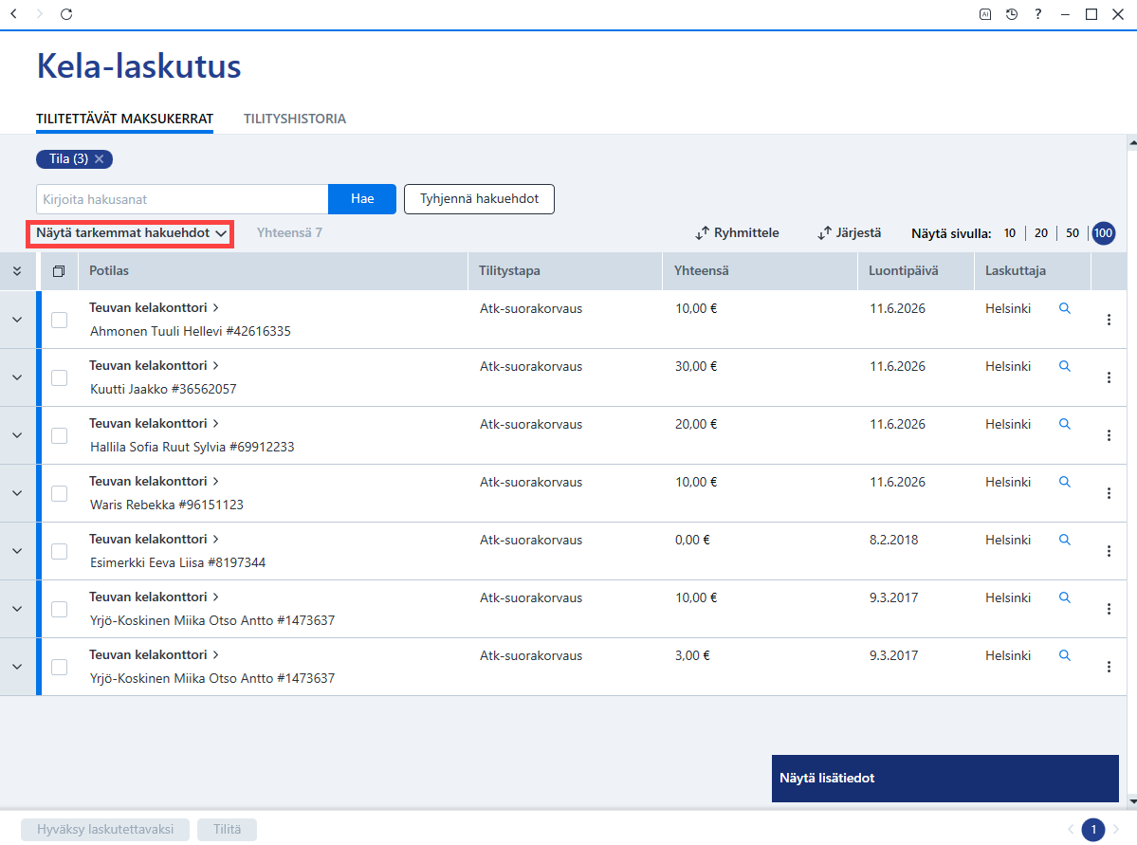Expand all rows with header double chevron

[x=17, y=270]
